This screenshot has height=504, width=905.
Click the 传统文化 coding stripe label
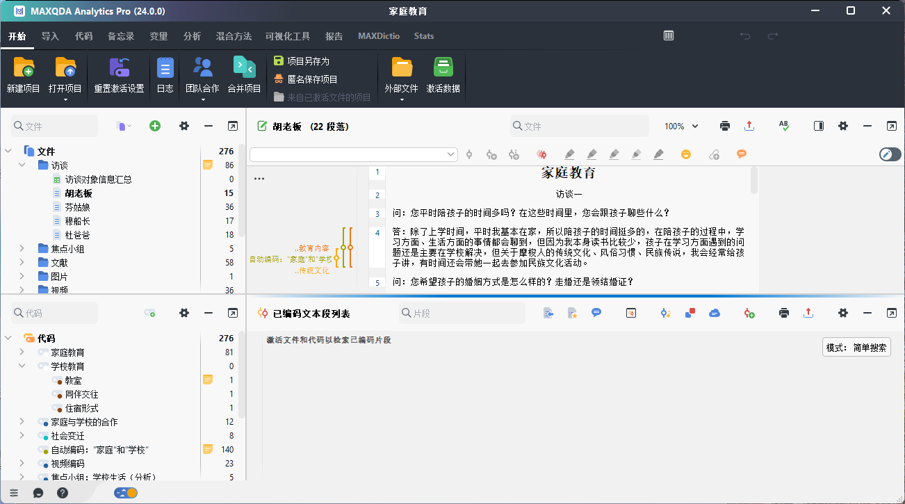313,270
